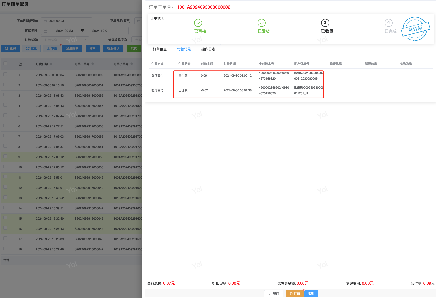Click the step 4 已完成 circle
This screenshot has width=436, height=298.
pyautogui.click(x=389, y=23)
